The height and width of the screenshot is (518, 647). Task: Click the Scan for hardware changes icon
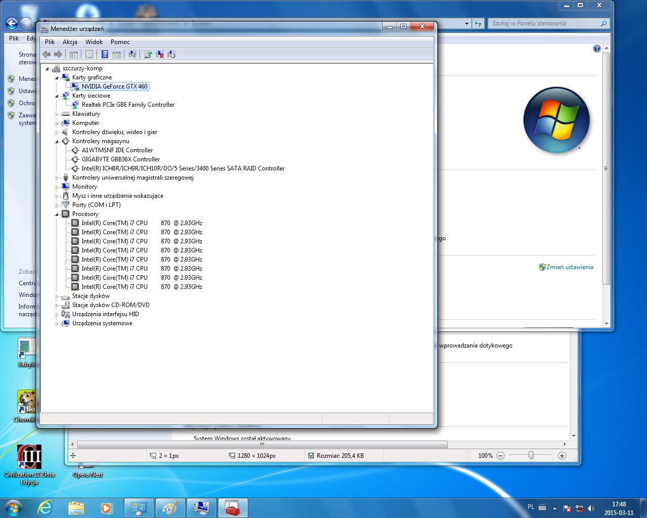[132, 54]
